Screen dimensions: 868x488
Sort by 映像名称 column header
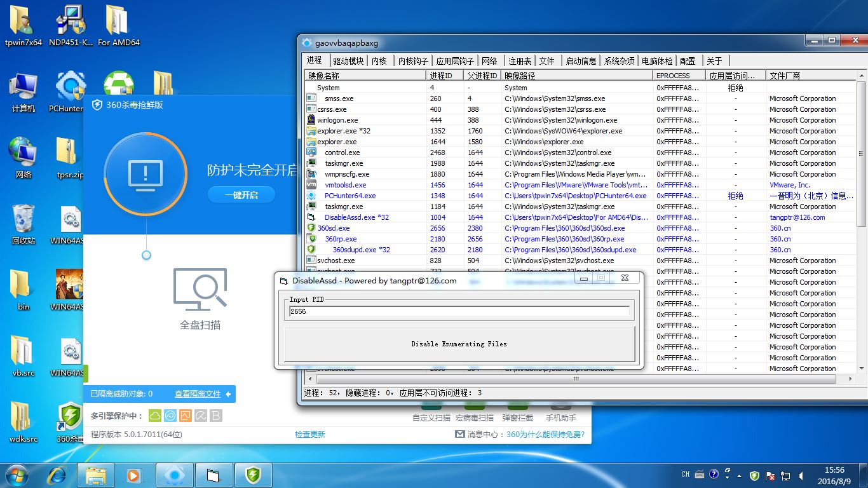point(365,75)
